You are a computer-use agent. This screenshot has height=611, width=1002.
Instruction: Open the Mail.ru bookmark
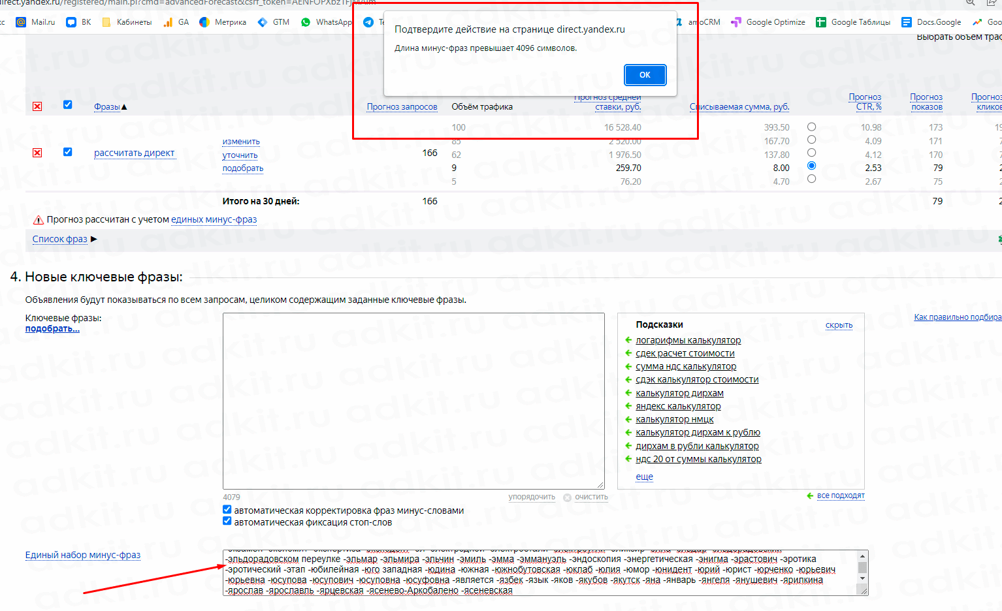[36, 22]
